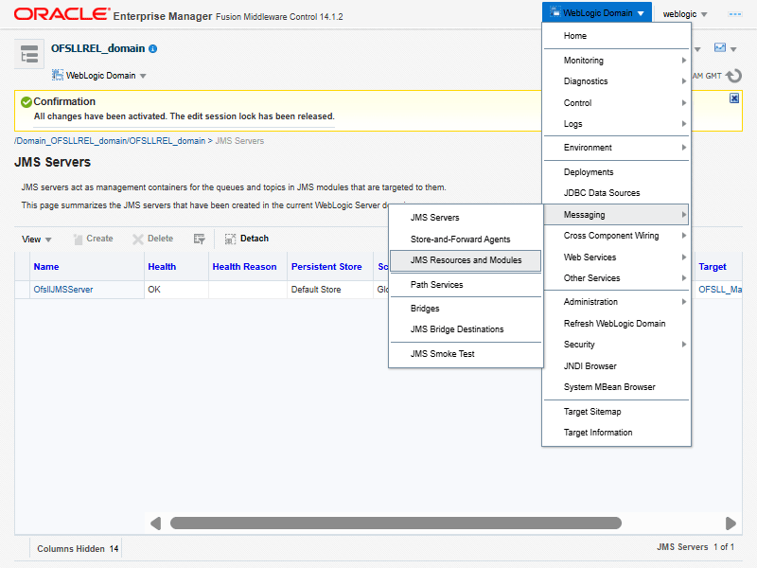Image resolution: width=757 pixels, height=568 pixels.
Task: Select JMS Servers in Messaging submenu
Action: click(x=466, y=218)
